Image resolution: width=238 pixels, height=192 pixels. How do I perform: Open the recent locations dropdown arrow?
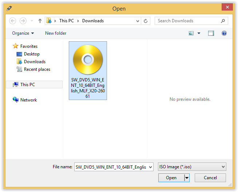(32, 21)
